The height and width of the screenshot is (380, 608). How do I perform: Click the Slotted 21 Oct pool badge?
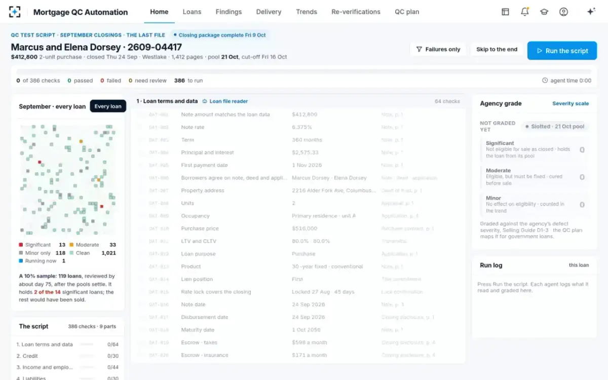click(x=555, y=126)
